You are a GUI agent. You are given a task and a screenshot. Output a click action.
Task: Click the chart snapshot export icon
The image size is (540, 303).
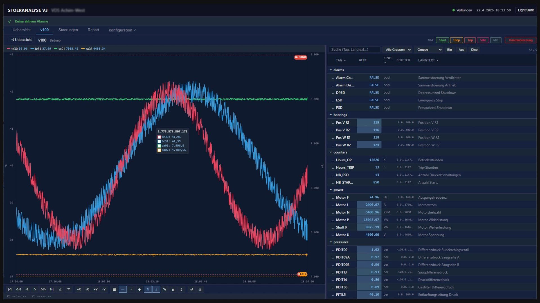click(200, 289)
